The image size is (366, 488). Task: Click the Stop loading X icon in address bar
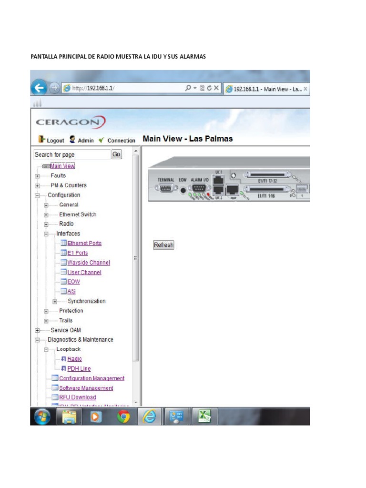tap(216, 88)
